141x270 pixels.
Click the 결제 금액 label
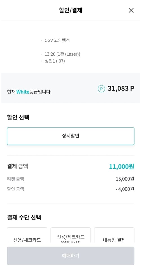coord(17,166)
